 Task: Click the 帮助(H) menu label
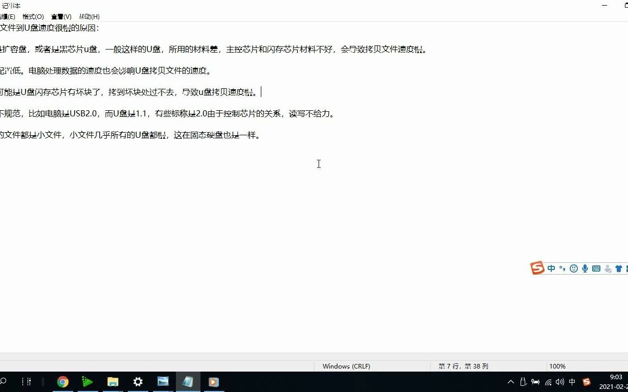89,16
